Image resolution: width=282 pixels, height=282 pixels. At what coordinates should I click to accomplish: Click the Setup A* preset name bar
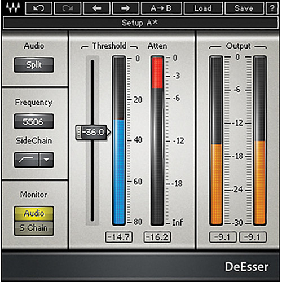tap(140, 23)
